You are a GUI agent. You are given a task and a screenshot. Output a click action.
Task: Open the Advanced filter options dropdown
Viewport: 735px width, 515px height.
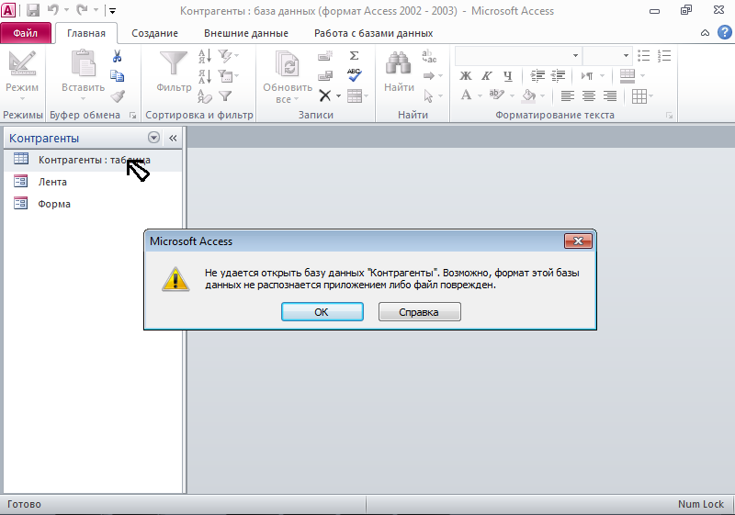229,76
